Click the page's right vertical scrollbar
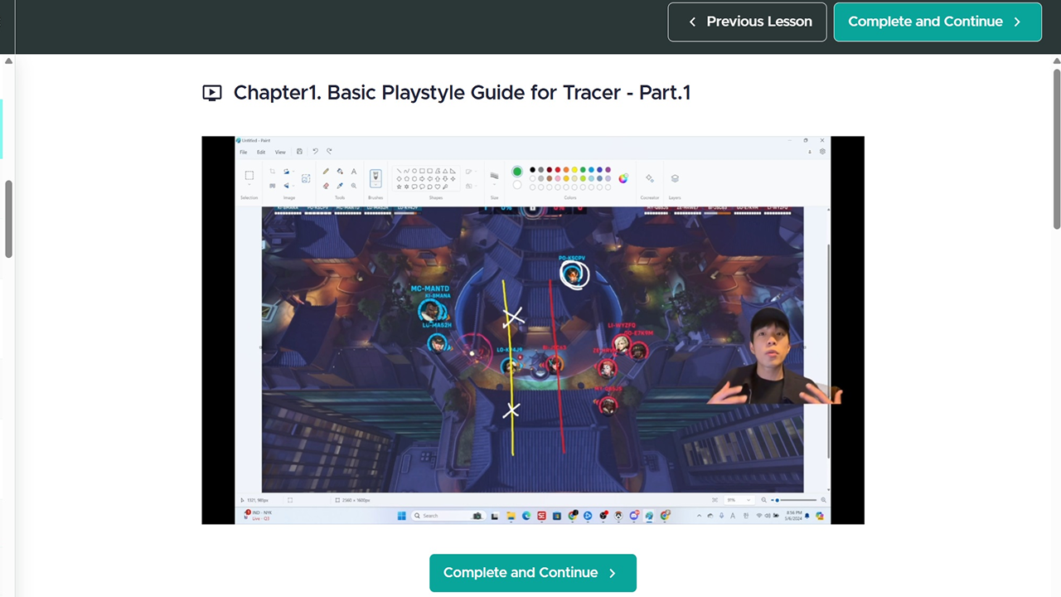 pos(1057,149)
